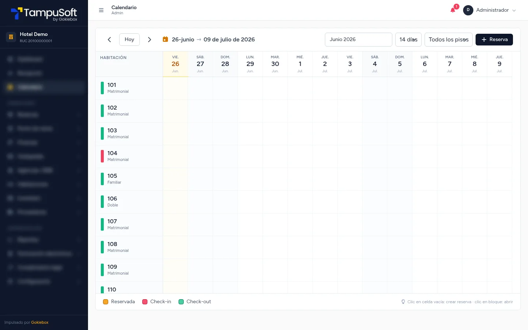Click the date range text 26-junio → 09 de julio
This screenshot has width=528, height=330.
pos(213,40)
